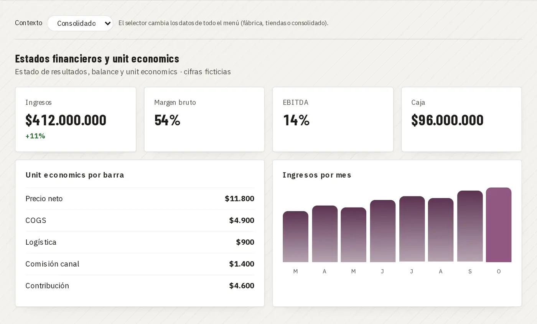This screenshot has width=537, height=324.
Task: Click the subtitle mentioning "cifras ficticias"
Action: pos(123,72)
